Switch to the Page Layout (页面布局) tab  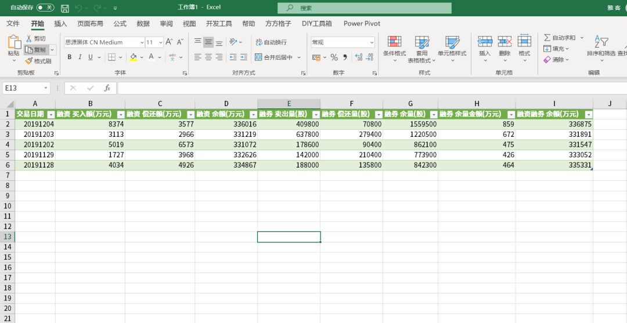point(90,24)
